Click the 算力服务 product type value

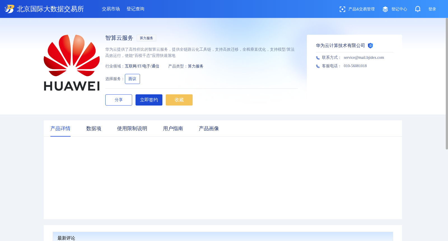pyautogui.click(x=196, y=66)
